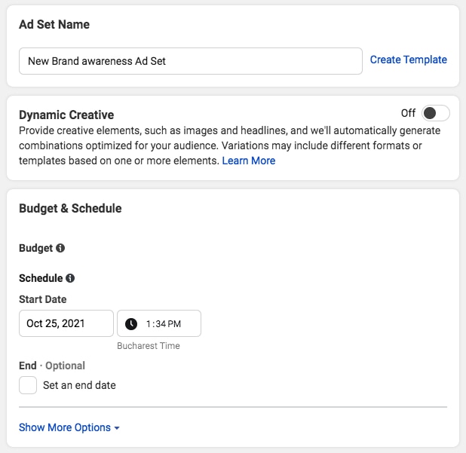
Task: Expand Show More Options
Action: (65, 427)
